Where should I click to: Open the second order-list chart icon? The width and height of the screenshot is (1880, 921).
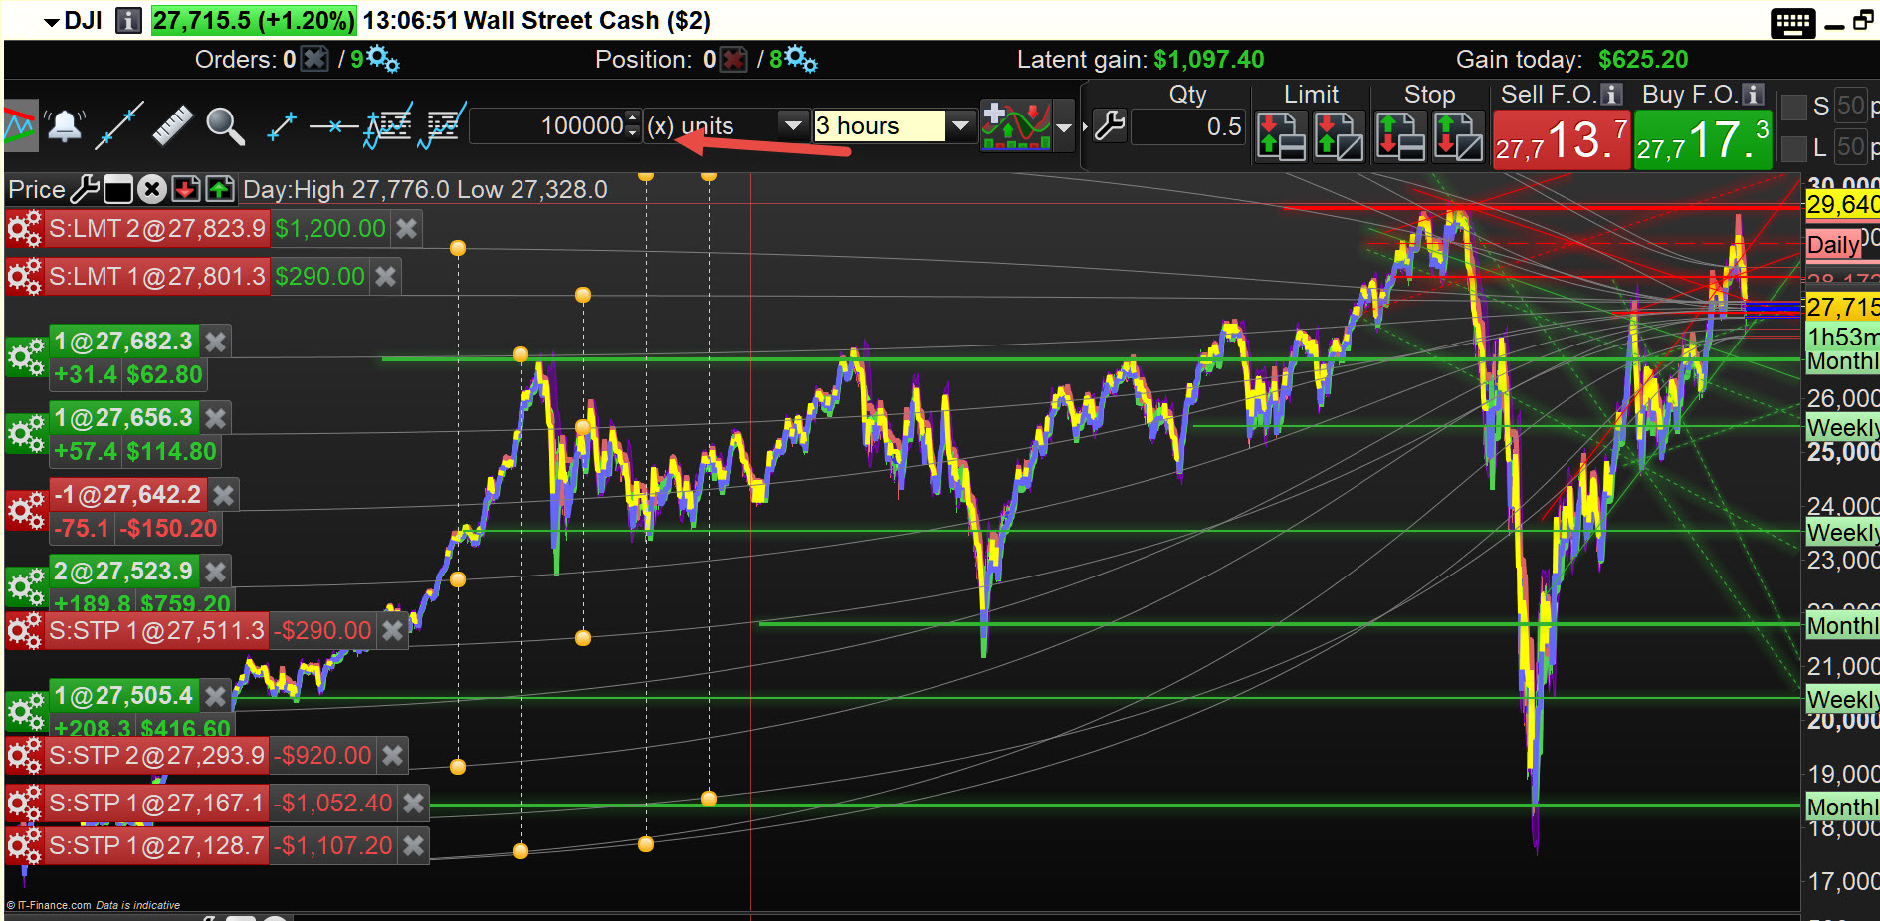coord(442,126)
